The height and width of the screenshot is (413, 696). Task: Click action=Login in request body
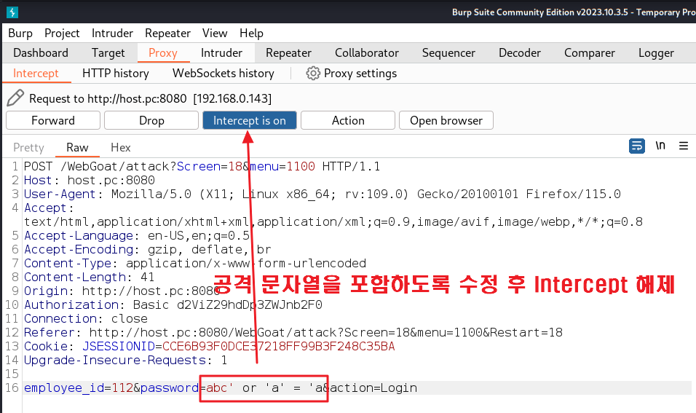[x=373, y=388]
